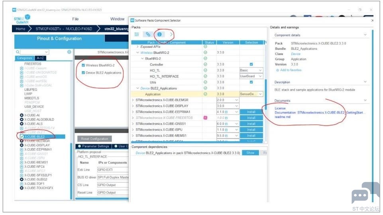This screenshot has width=383, height=215.
Task: Click the STM32CubeMX logo
Action: [x=22, y=19]
